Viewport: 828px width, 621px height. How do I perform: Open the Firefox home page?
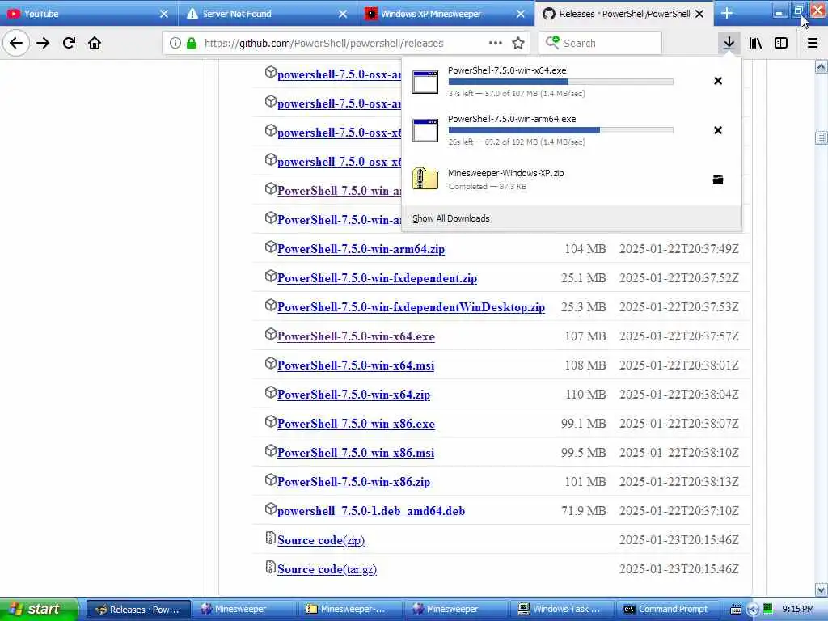pos(95,43)
